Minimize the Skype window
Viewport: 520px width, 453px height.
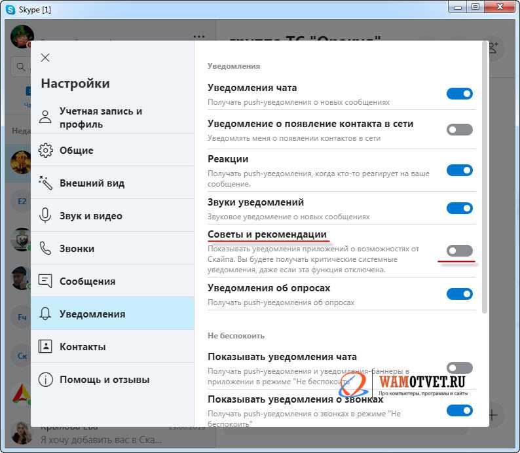[458, 7]
